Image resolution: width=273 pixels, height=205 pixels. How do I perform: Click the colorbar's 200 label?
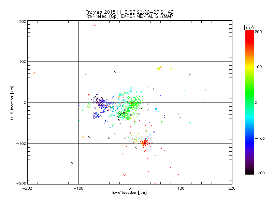258,32
